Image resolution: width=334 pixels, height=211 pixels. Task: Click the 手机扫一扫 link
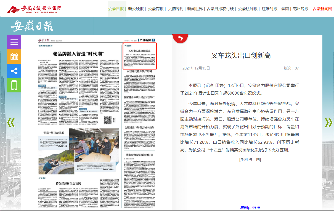point(250,160)
